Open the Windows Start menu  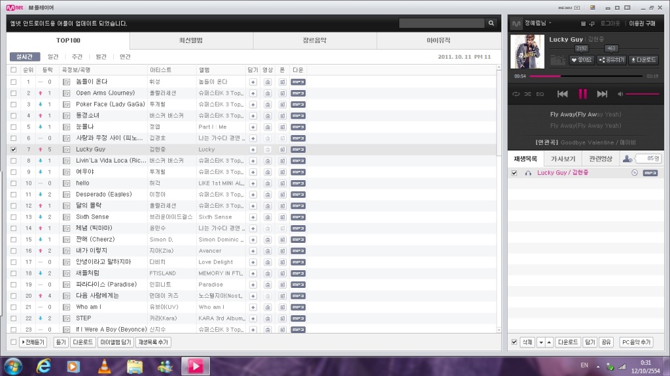13,366
